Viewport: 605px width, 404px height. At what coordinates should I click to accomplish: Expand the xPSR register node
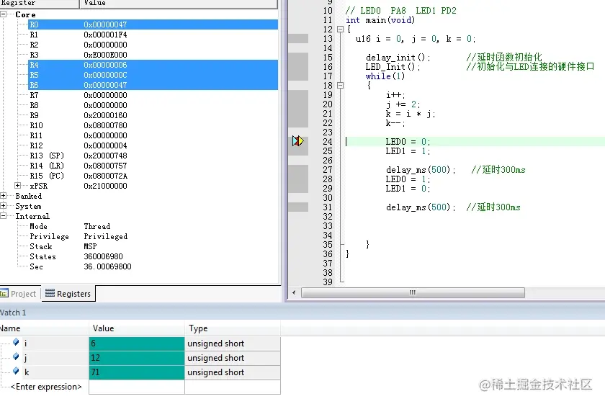(x=17, y=186)
